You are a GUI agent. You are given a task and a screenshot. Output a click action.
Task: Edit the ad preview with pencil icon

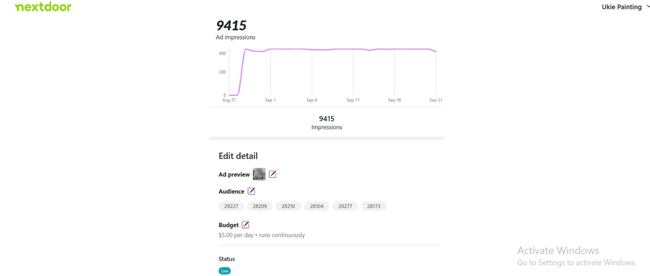[273, 174]
